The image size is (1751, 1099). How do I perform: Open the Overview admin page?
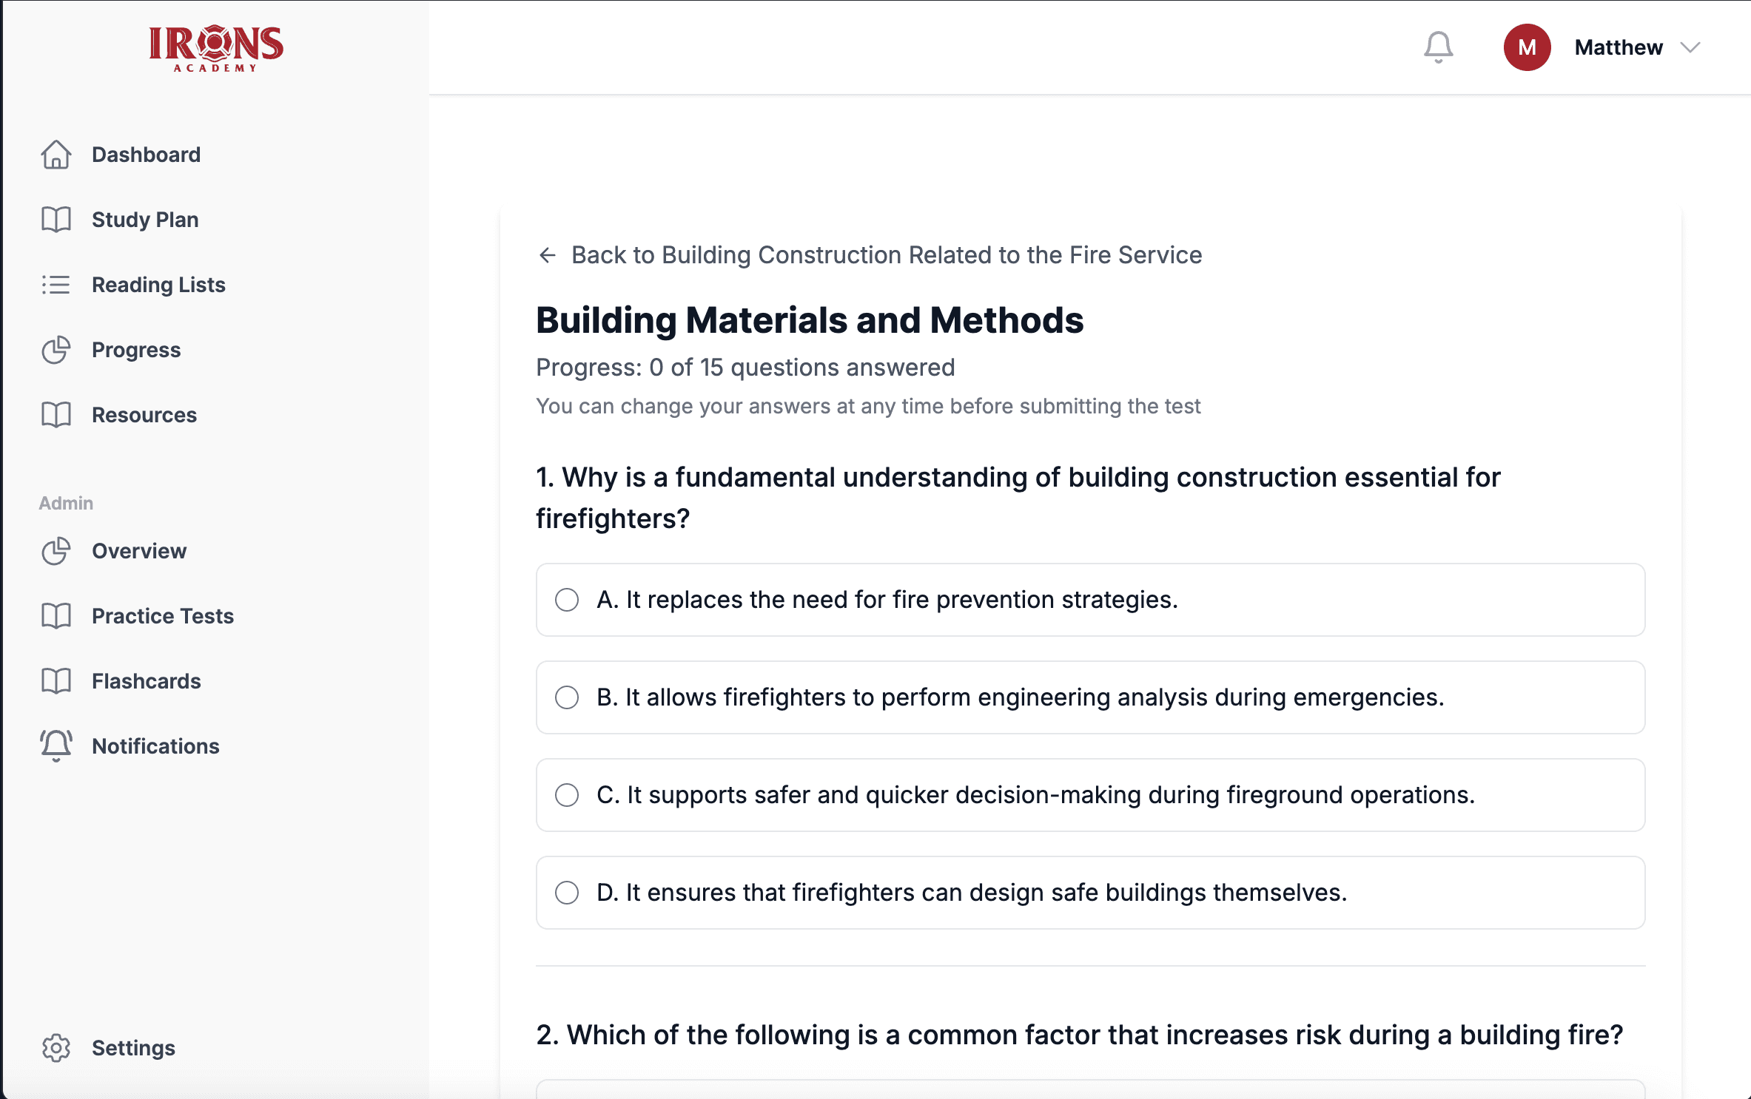tap(138, 550)
